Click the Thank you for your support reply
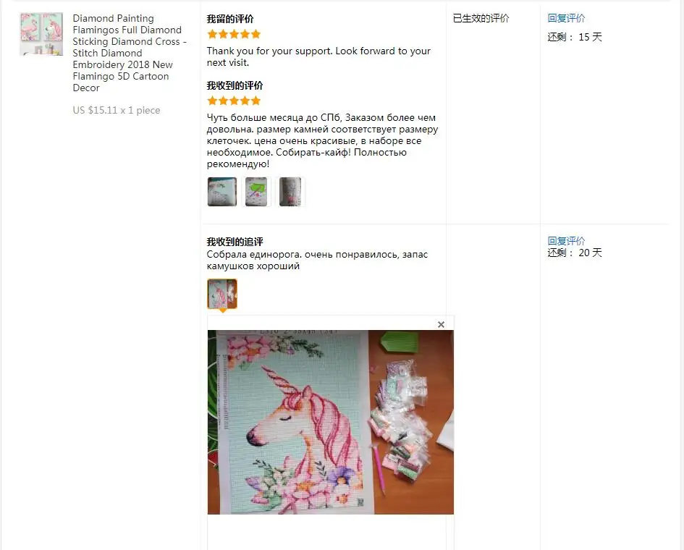The image size is (684, 550). (318, 56)
